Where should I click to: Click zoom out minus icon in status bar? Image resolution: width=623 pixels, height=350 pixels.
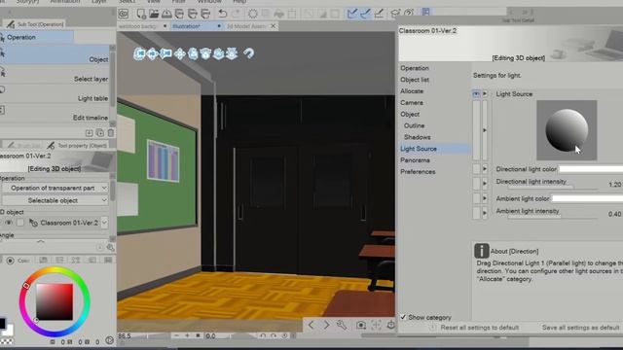(x=176, y=335)
